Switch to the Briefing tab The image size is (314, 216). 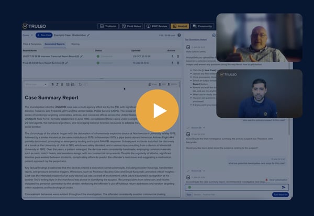coord(75,44)
